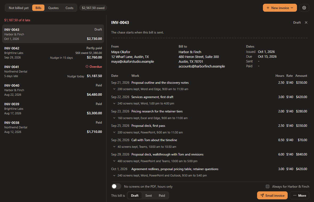
Task: Click the overdue warning icon on INV-0041
Action: point(87,67)
